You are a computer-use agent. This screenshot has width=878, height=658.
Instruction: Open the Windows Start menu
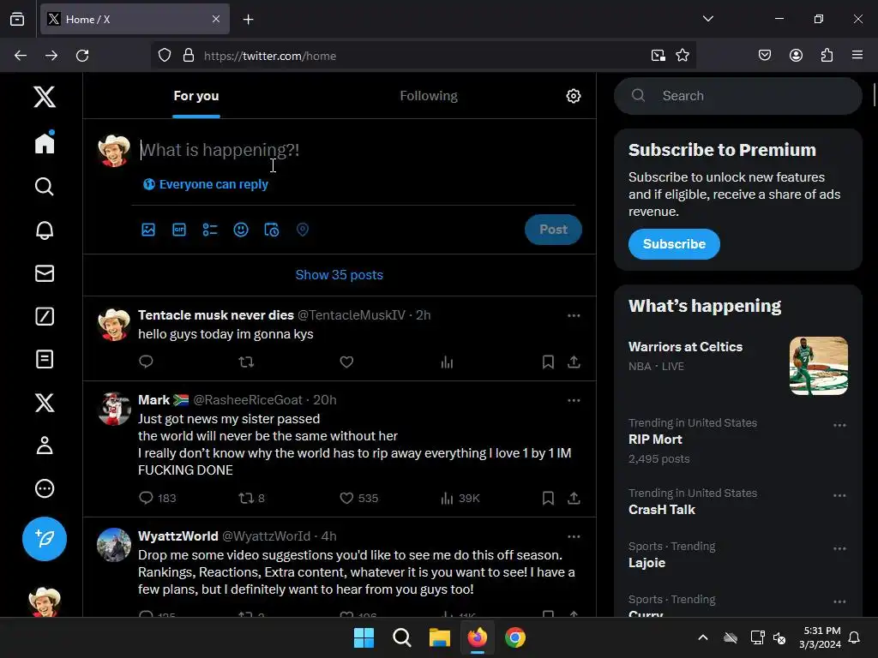coord(364,637)
